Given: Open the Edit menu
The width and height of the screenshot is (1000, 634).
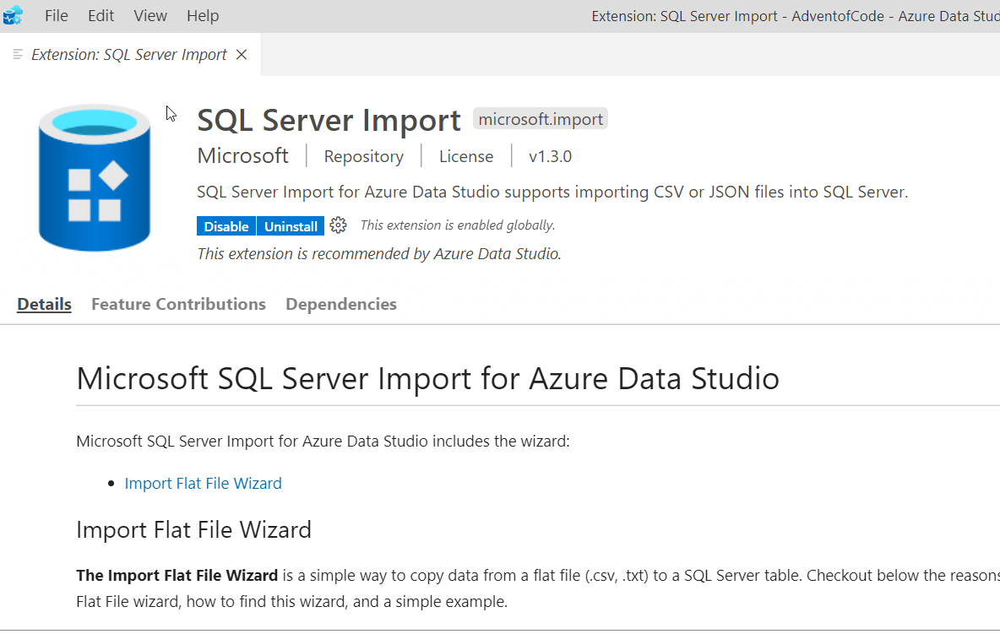Looking at the screenshot, I should pos(101,16).
